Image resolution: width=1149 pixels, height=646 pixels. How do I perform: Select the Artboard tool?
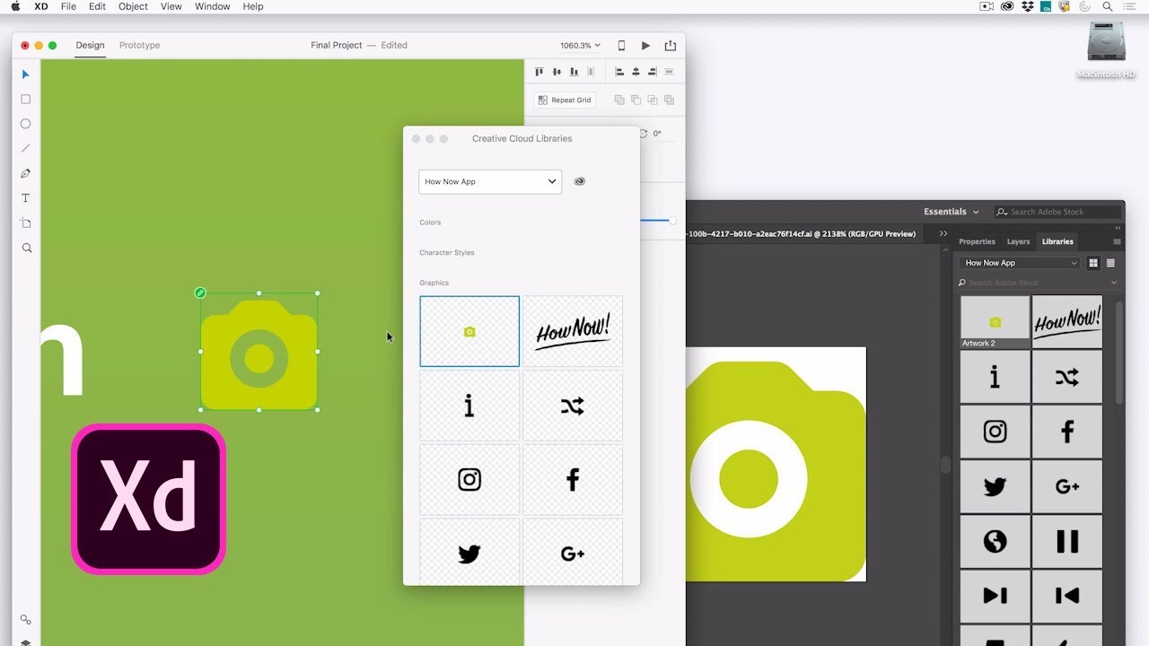point(25,223)
